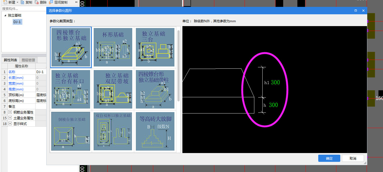This screenshot has height=172, width=383.
Task: Open the dropdown arrow next to 新建
Action: (x=17, y=2)
